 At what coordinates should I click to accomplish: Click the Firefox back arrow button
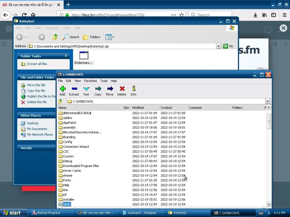(6, 15)
